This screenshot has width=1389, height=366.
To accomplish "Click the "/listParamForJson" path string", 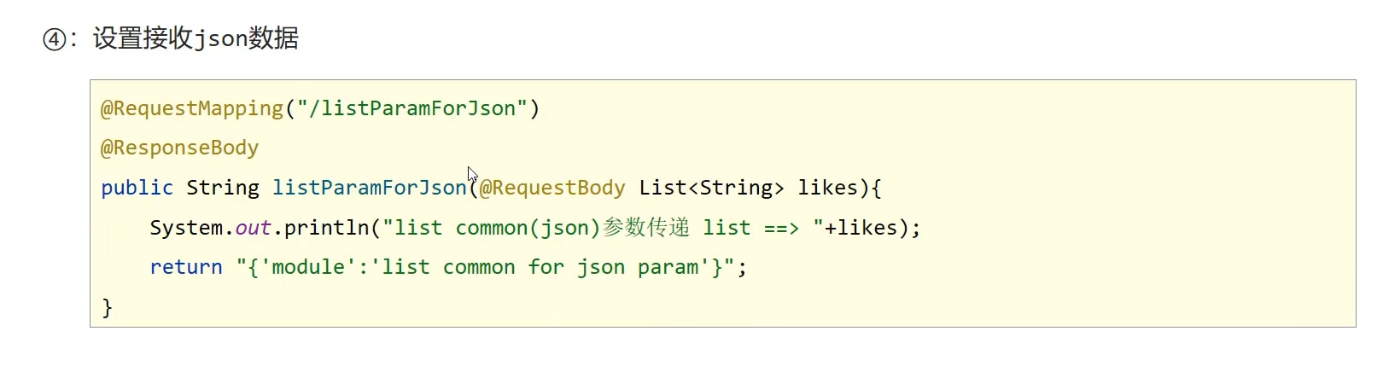I will 412,108.
